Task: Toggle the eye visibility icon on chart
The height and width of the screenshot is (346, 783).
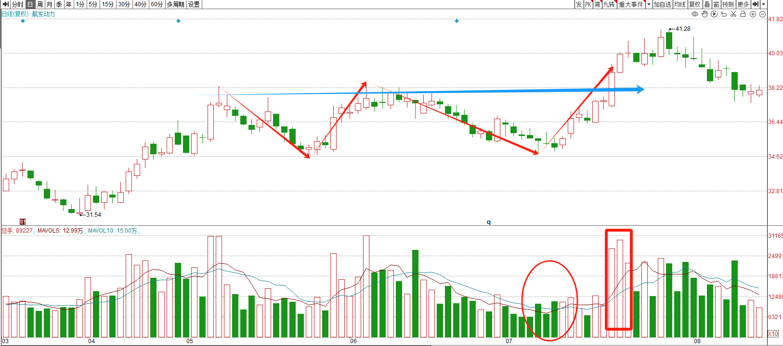Action: point(695,14)
